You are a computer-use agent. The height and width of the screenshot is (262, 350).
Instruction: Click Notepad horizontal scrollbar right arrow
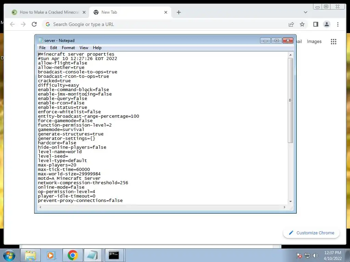[x=284, y=207]
